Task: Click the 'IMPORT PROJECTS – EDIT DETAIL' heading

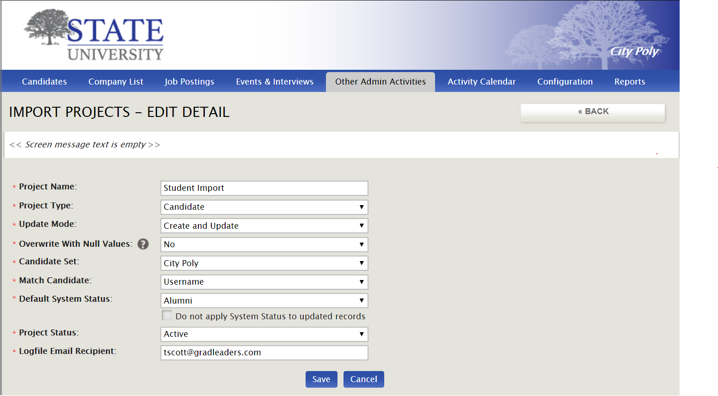Action: point(119,112)
